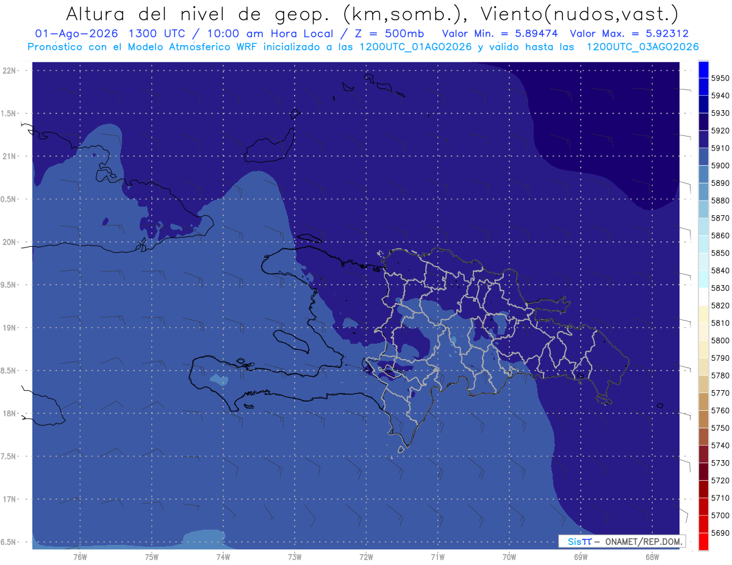
Task: Click the white swatch between 5830 and 5820
Action: (703, 297)
